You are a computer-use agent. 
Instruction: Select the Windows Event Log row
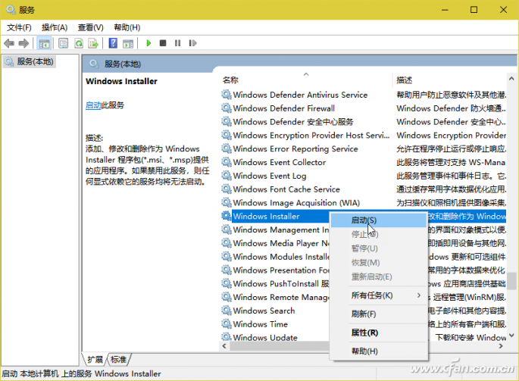[364, 176]
